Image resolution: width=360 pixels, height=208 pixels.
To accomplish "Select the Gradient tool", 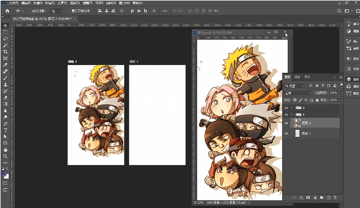I will tap(6, 104).
